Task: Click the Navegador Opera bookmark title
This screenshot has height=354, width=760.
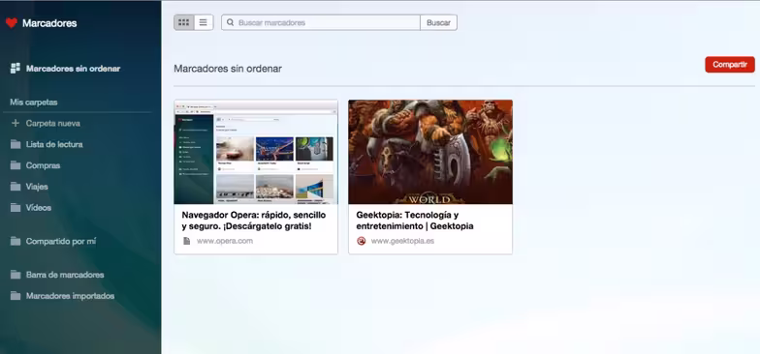Action: pos(254,221)
